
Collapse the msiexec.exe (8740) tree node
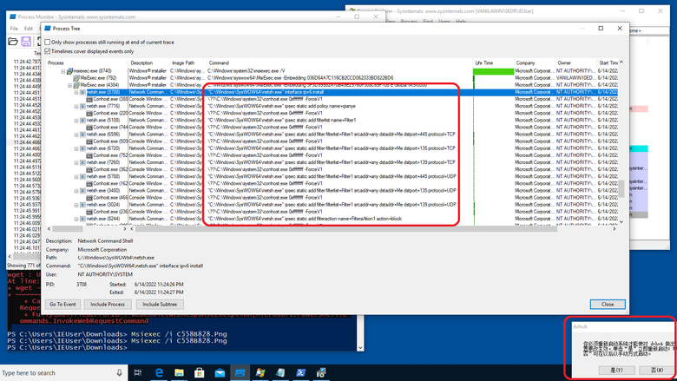[x=64, y=70]
